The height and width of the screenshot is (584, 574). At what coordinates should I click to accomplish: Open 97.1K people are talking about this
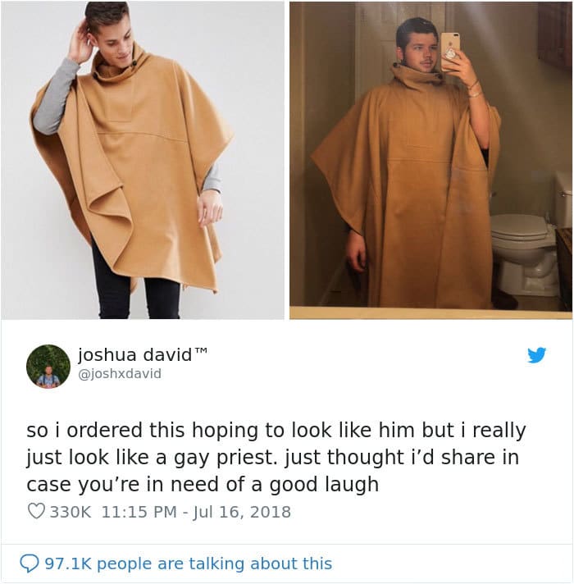click(x=189, y=563)
